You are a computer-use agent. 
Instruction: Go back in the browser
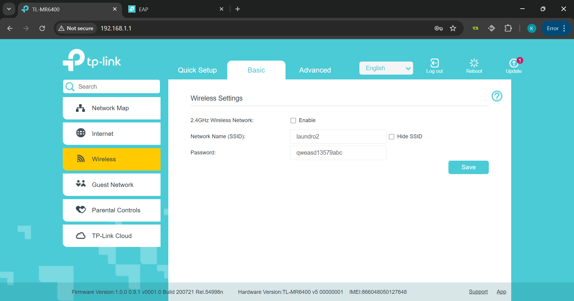point(10,28)
